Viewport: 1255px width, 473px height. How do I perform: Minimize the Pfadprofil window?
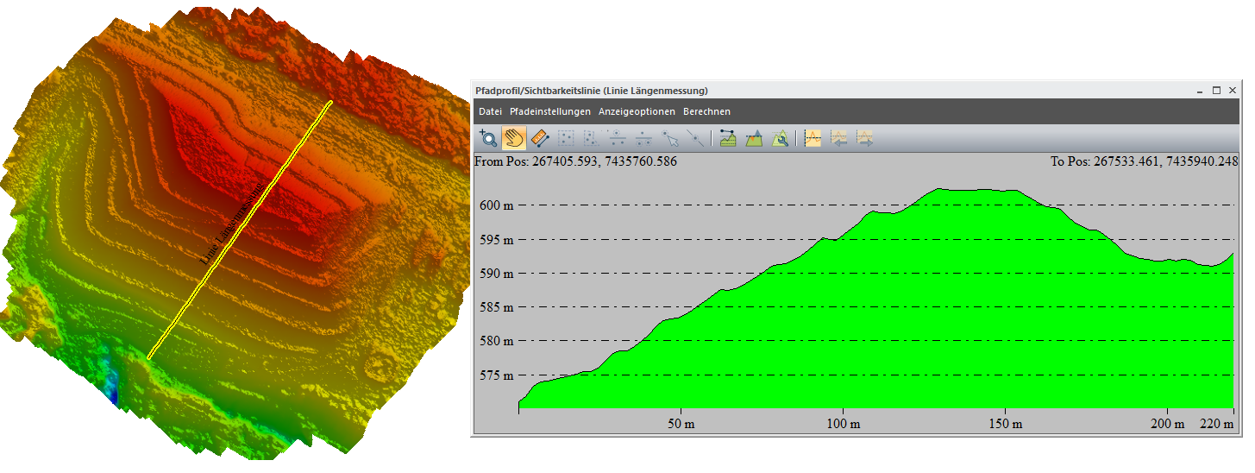(x=1200, y=90)
